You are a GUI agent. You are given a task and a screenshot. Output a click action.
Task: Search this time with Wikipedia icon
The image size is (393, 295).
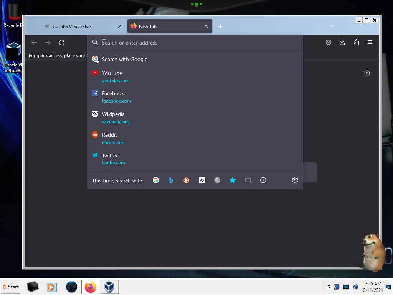click(202, 181)
